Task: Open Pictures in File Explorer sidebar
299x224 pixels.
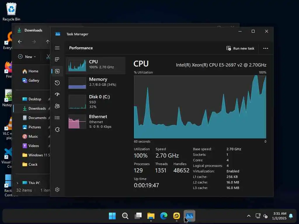Action: (32, 127)
